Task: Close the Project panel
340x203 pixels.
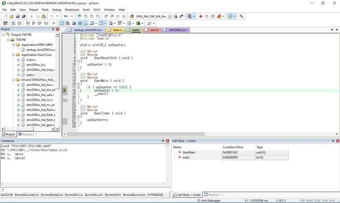Action: pos(58,29)
